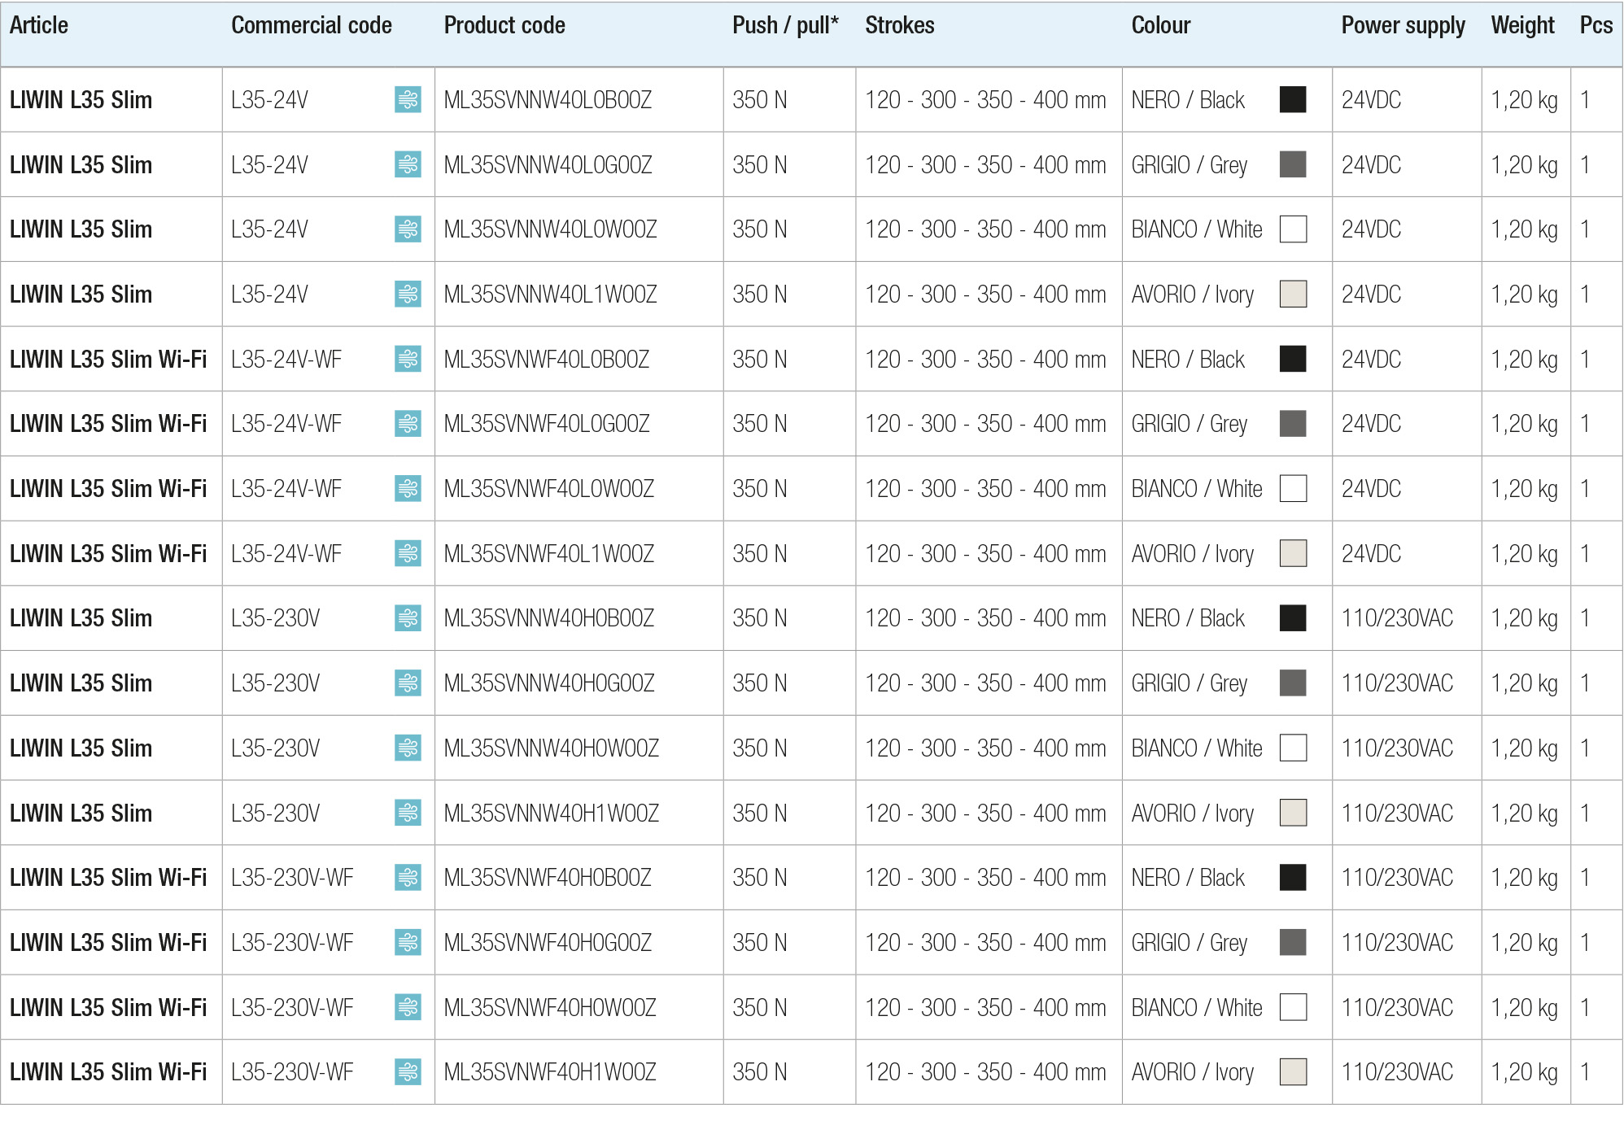This screenshot has height=1121, width=1624.
Task: Click ventilation icon in ML35SVNNW40H0G00Z row
Action: [x=408, y=683]
